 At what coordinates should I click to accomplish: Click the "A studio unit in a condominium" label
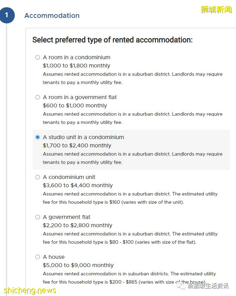[x=83, y=137]
